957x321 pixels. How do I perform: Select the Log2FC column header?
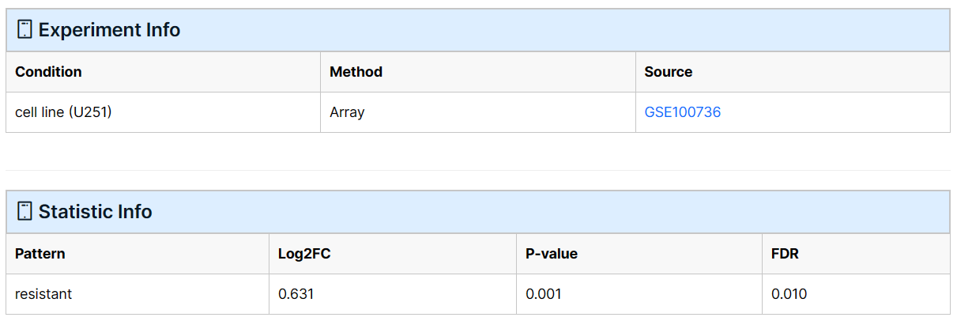(393, 254)
